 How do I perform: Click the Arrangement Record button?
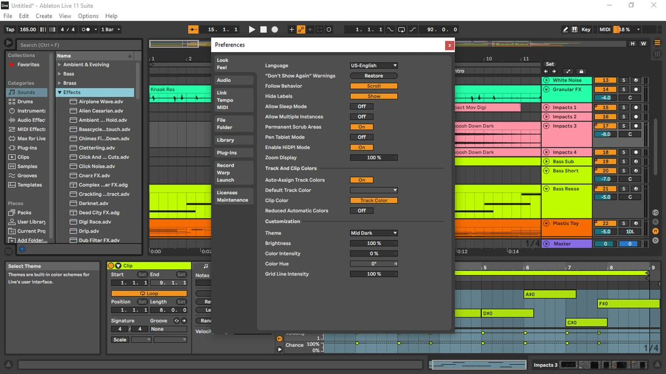(x=275, y=29)
